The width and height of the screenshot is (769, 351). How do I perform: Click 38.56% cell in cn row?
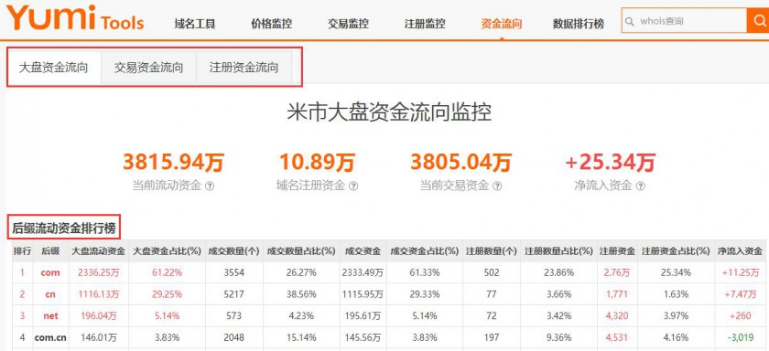300,294
